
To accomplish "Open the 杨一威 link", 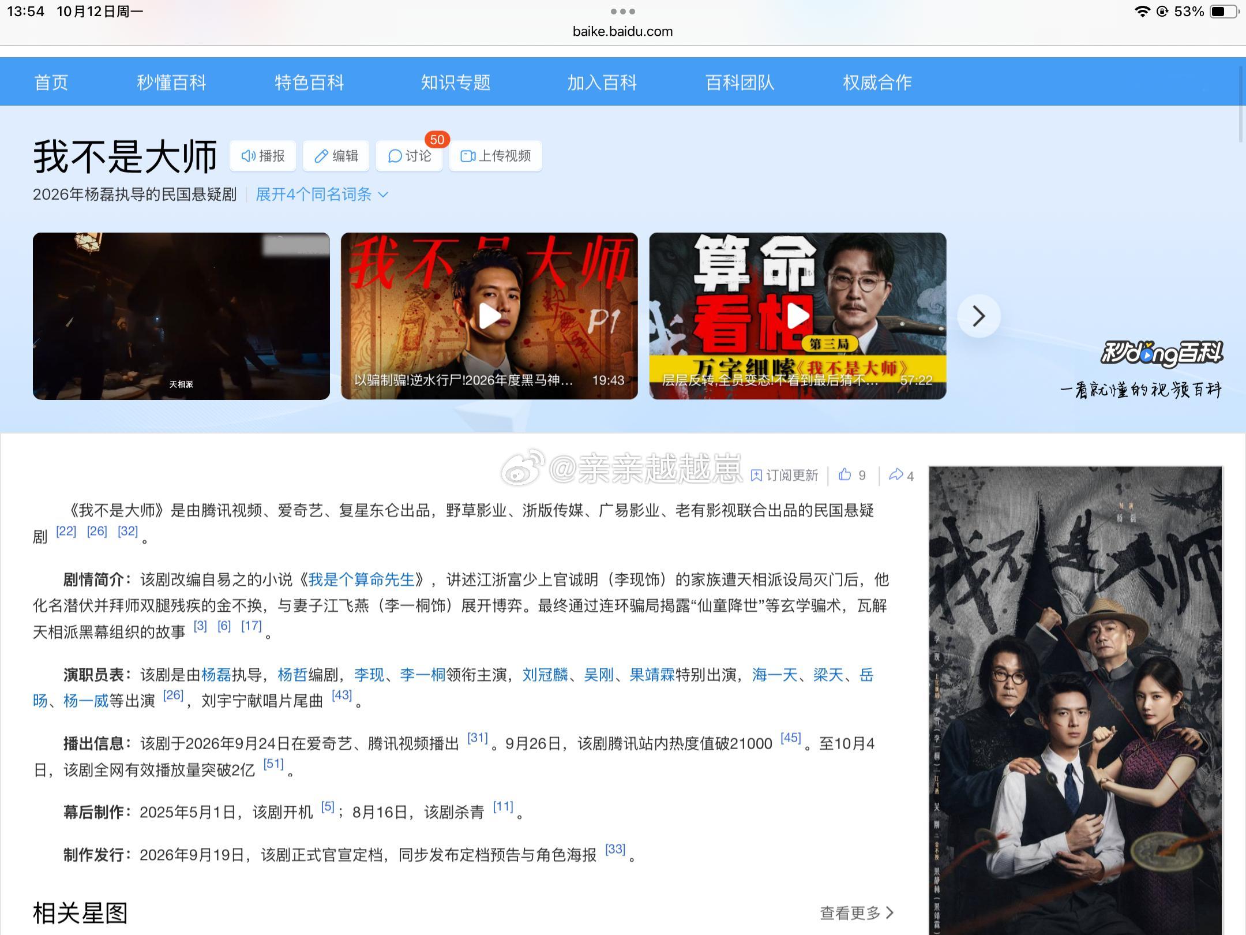I will (x=86, y=701).
